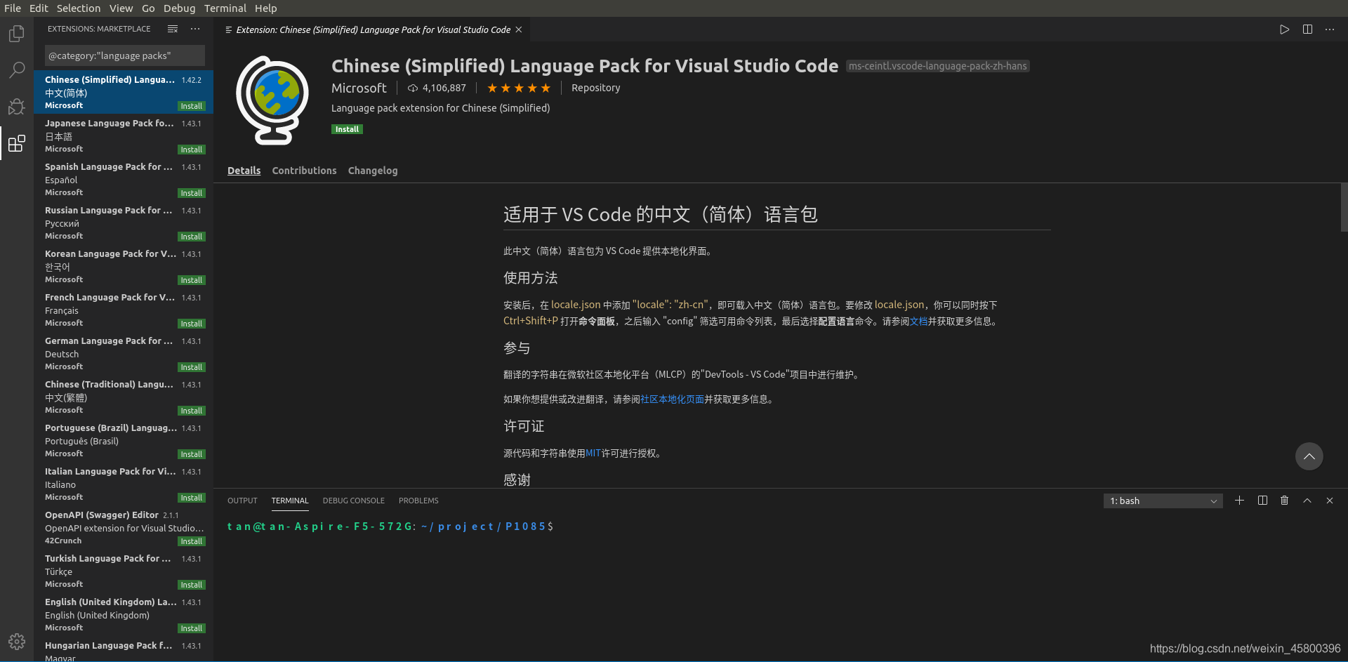Clear extensions search results icon
The width and height of the screenshot is (1348, 662).
[173, 29]
